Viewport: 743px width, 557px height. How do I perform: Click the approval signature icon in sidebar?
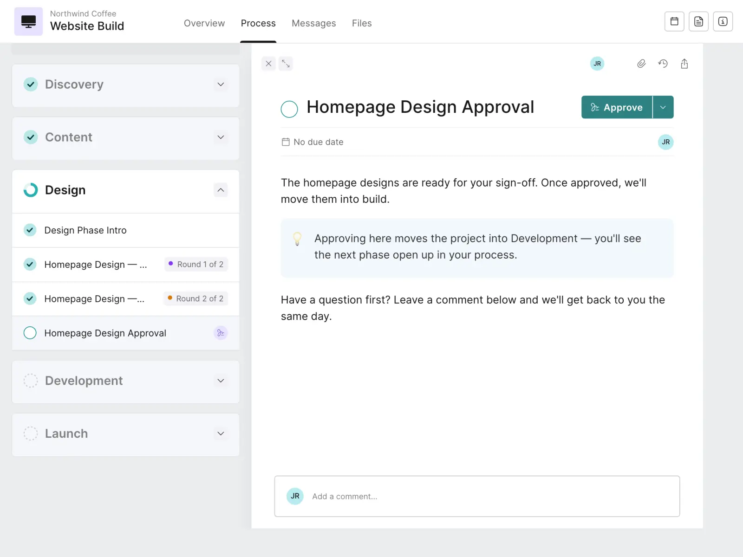tap(221, 333)
